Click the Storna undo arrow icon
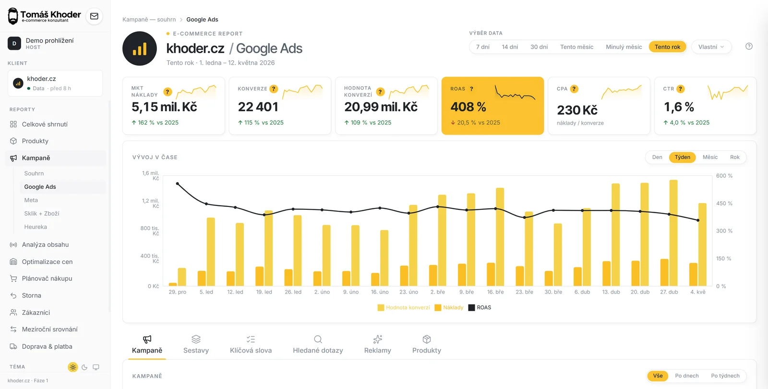 pyautogui.click(x=13, y=296)
